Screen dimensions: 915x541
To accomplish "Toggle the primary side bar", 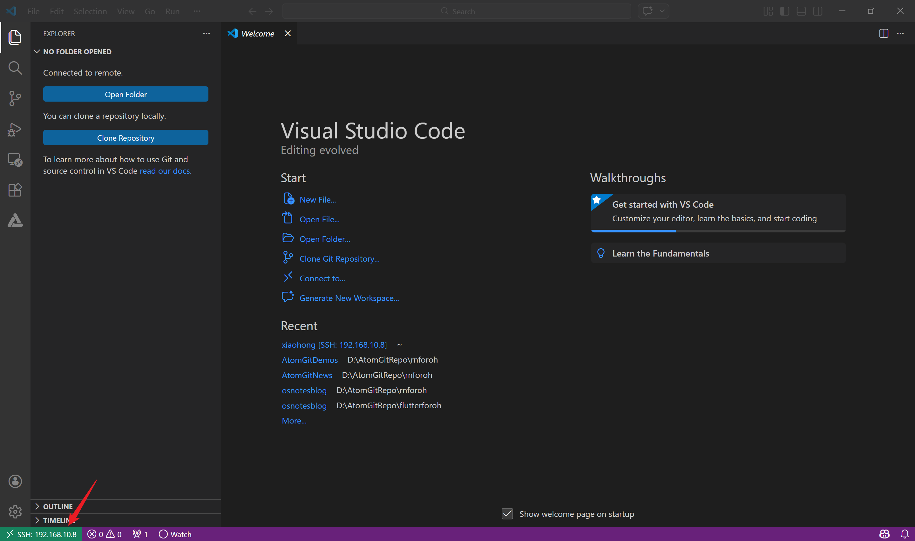I will 785,11.
